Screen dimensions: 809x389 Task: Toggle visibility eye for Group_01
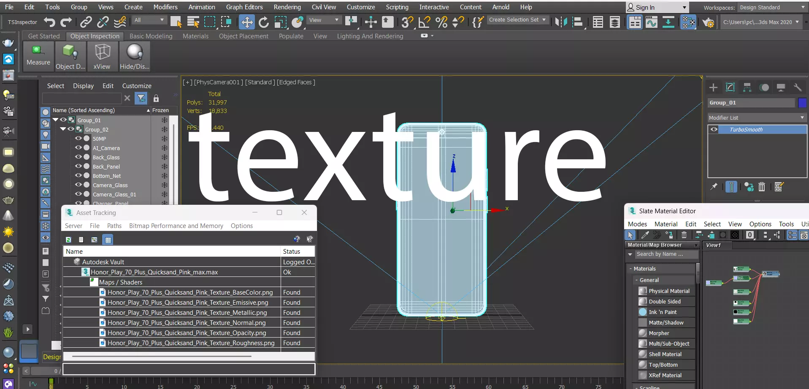pos(63,120)
